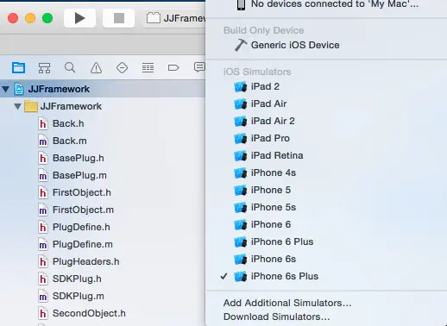Click the simulator icon beside iPhone 6

pyautogui.click(x=241, y=225)
